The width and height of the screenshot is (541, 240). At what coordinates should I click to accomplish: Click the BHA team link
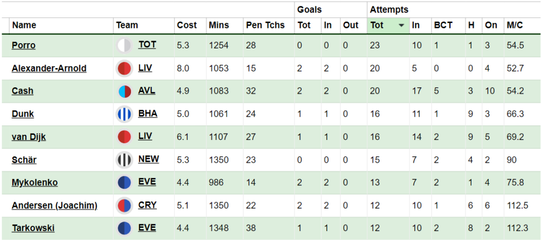pyautogui.click(x=148, y=113)
